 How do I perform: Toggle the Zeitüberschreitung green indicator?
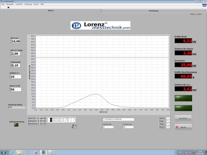(16, 125)
